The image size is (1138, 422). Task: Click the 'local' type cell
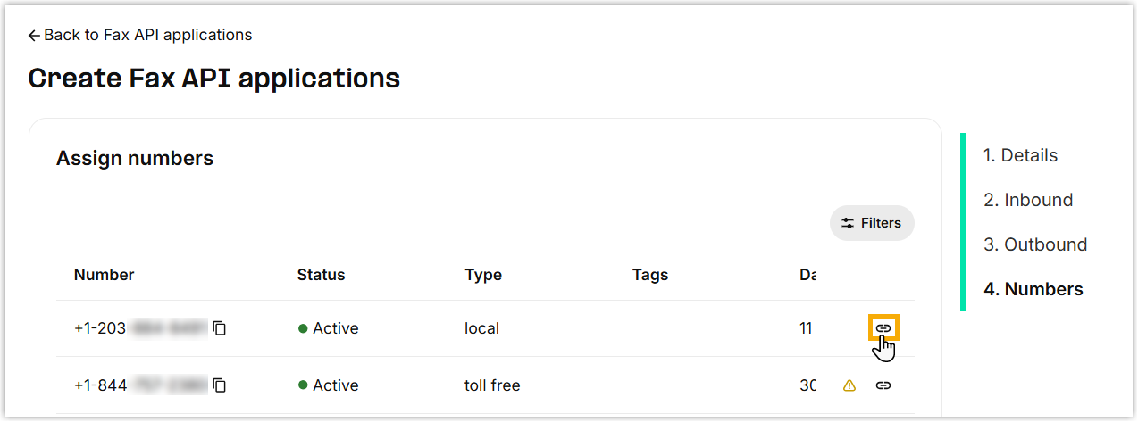(481, 328)
